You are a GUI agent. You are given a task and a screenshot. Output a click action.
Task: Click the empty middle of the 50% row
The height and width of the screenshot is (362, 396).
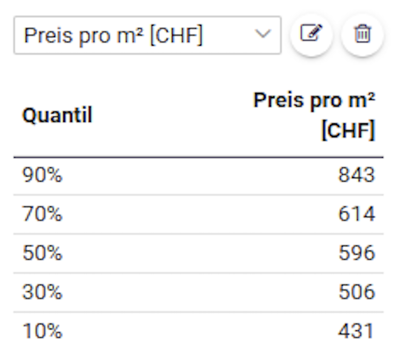pyautogui.click(x=198, y=253)
